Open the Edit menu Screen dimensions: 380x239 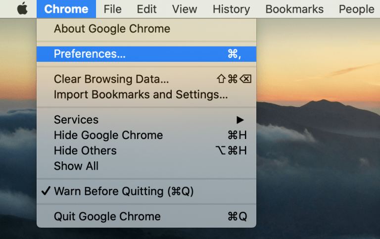146,9
